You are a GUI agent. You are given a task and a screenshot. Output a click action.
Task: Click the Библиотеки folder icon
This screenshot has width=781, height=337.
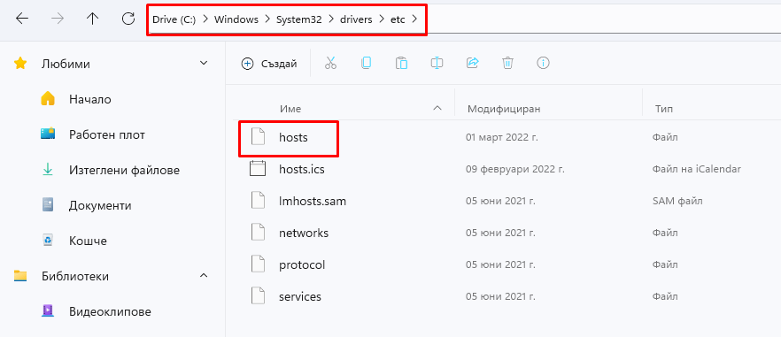pyautogui.click(x=19, y=276)
